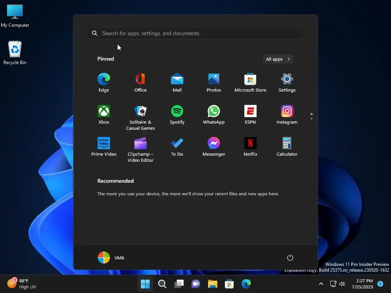Image resolution: width=391 pixels, height=293 pixels.
Task: Launch the To Do app
Action: (x=177, y=147)
